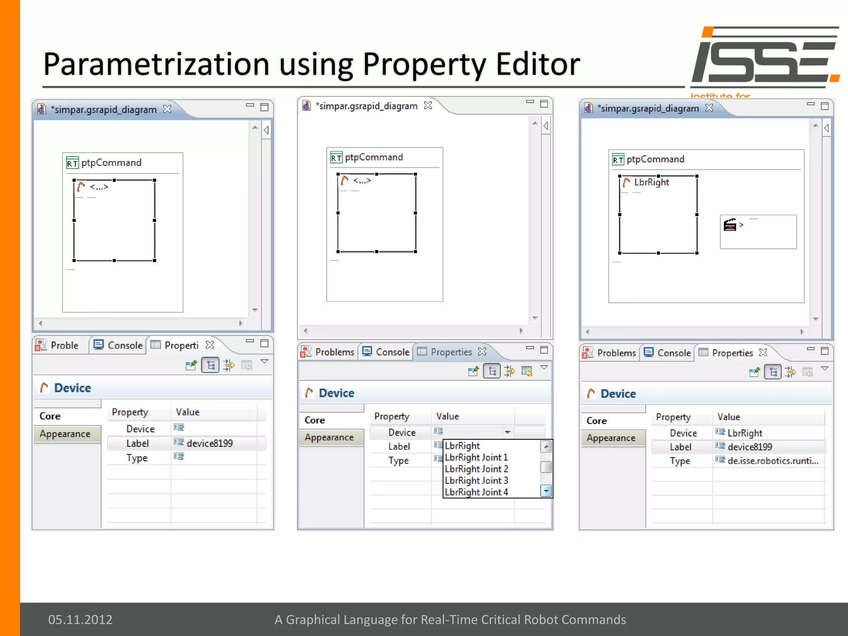Click restore default value icon in right toolbar

coord(808,372)
